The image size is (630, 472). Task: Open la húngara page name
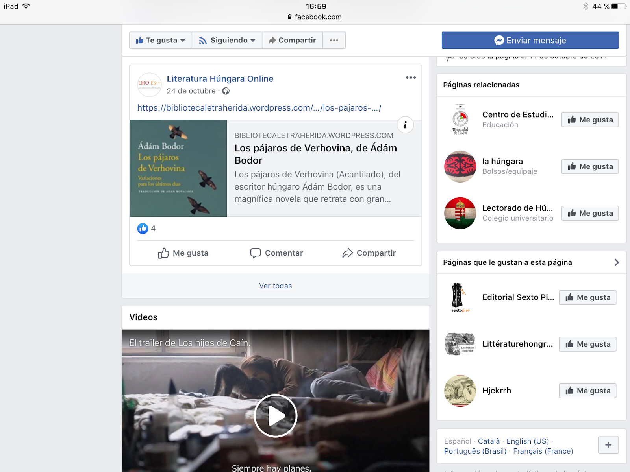pyautogui.click(x=502, y=161)
